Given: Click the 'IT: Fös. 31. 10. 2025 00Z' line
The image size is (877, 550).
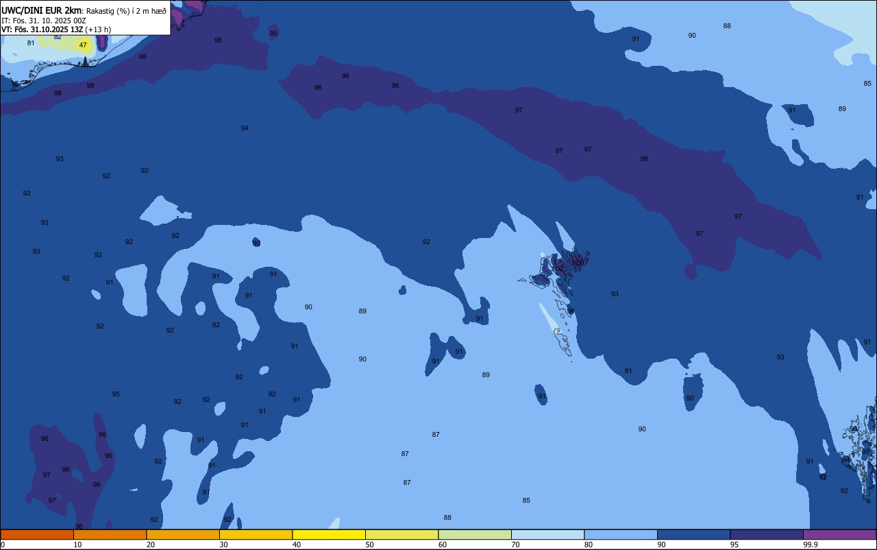Looking at the screenshot, I should [x=44, y=21].
